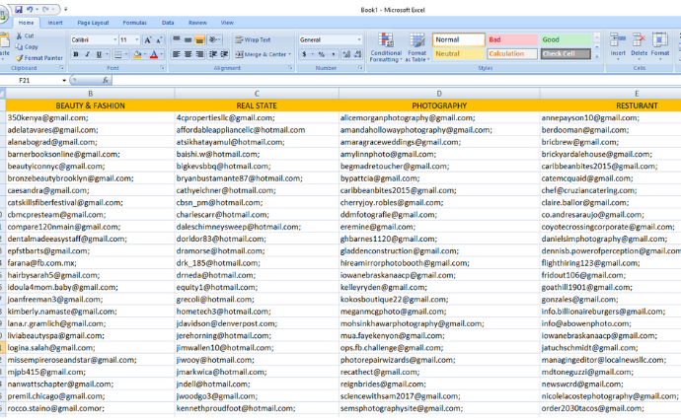Viewport: 681px width, 420px height.
Task: Open the font color dropdown arrow
Action: coord(162,54)
